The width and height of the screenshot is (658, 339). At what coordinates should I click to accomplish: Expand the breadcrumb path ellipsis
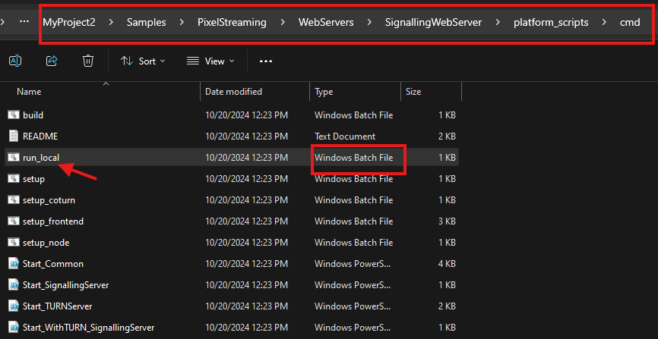(x=24, y=22)
